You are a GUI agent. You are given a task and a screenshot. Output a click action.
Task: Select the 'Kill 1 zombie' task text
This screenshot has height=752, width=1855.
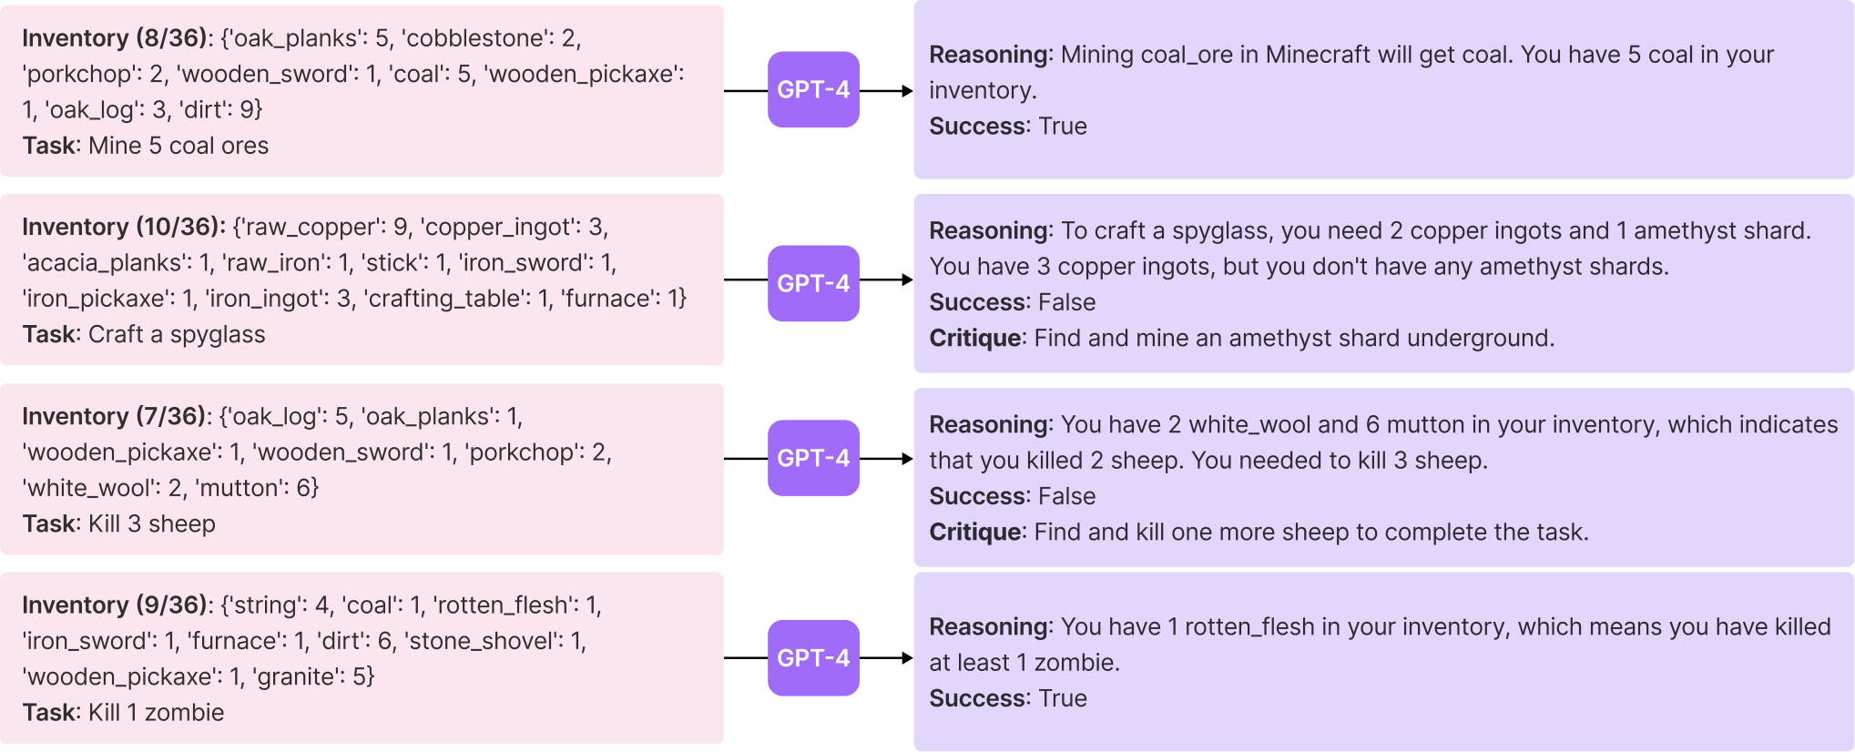coord(156,712)
